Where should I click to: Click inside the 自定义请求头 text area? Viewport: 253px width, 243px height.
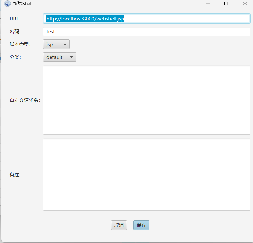pyautogui.click(x=146, y=100)
